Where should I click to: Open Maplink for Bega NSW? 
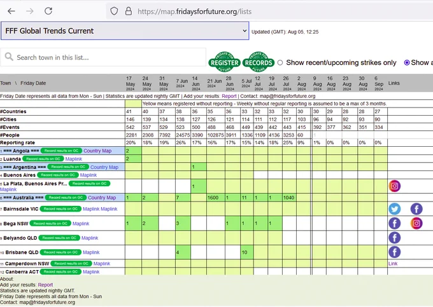[81, 224]
